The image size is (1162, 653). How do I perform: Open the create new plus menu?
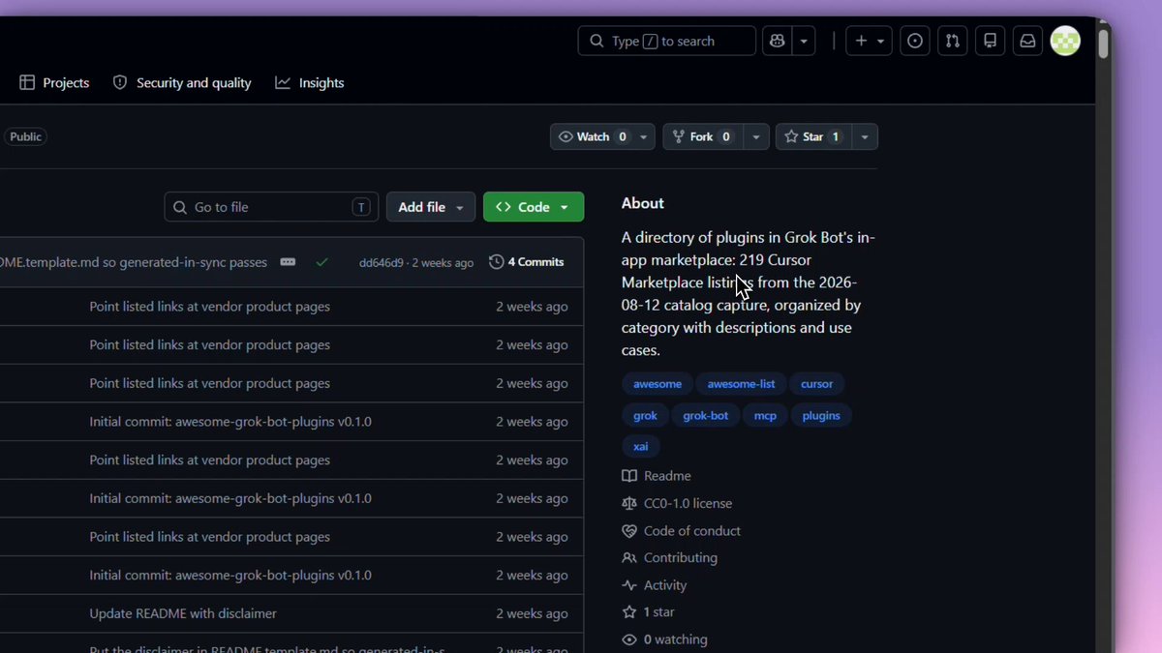tap(869, 41)
